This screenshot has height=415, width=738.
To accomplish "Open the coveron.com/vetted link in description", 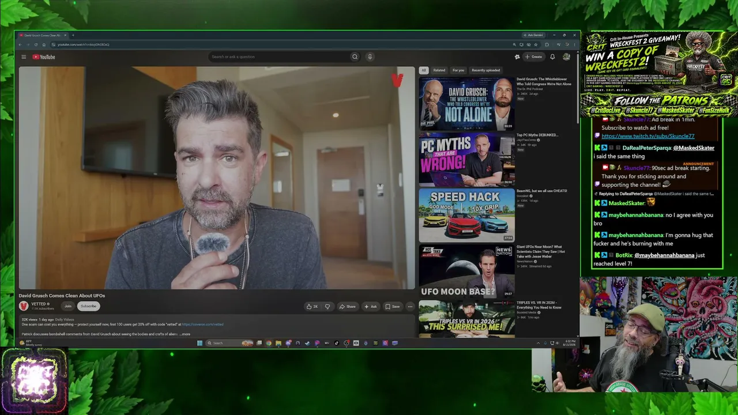I will pos(202,325).
